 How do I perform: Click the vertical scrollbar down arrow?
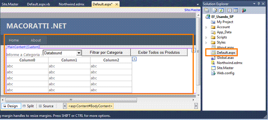pyautogui.click(x=198, y=95)
